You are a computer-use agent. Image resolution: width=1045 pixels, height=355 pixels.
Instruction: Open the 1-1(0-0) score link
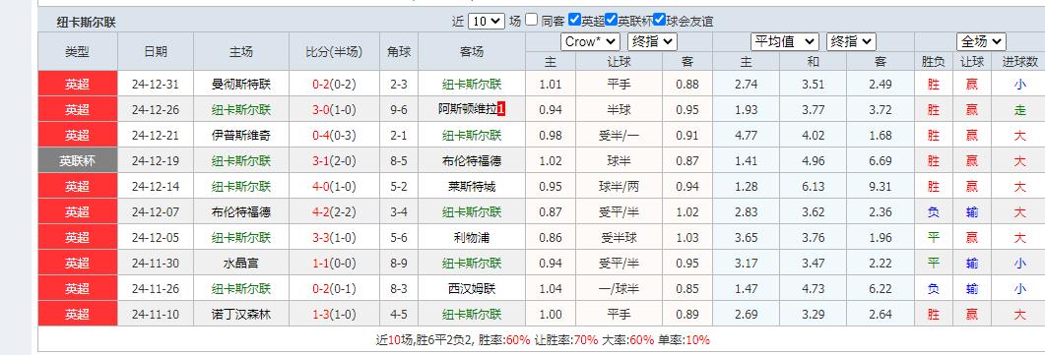(x=334, y=264)
